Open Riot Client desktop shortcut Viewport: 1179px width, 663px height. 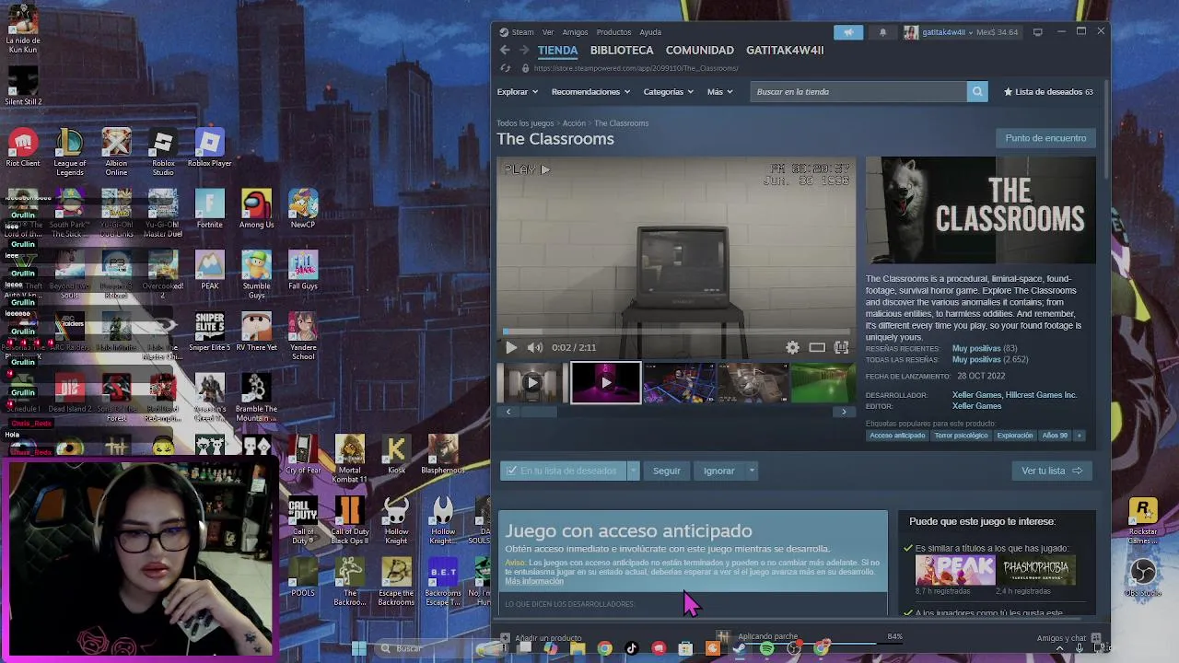tap(23, 147)
